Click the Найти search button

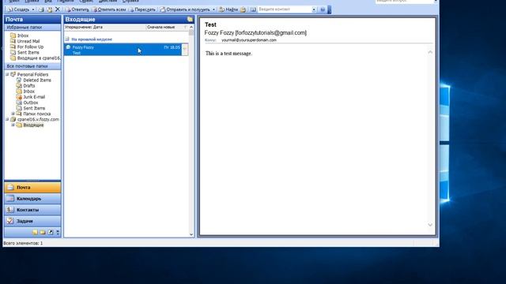coord(228,9)
